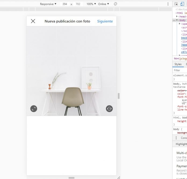Toggle the expand photo crop icon
This screenshot has height=179, width=187.
(x=34, y=109)
